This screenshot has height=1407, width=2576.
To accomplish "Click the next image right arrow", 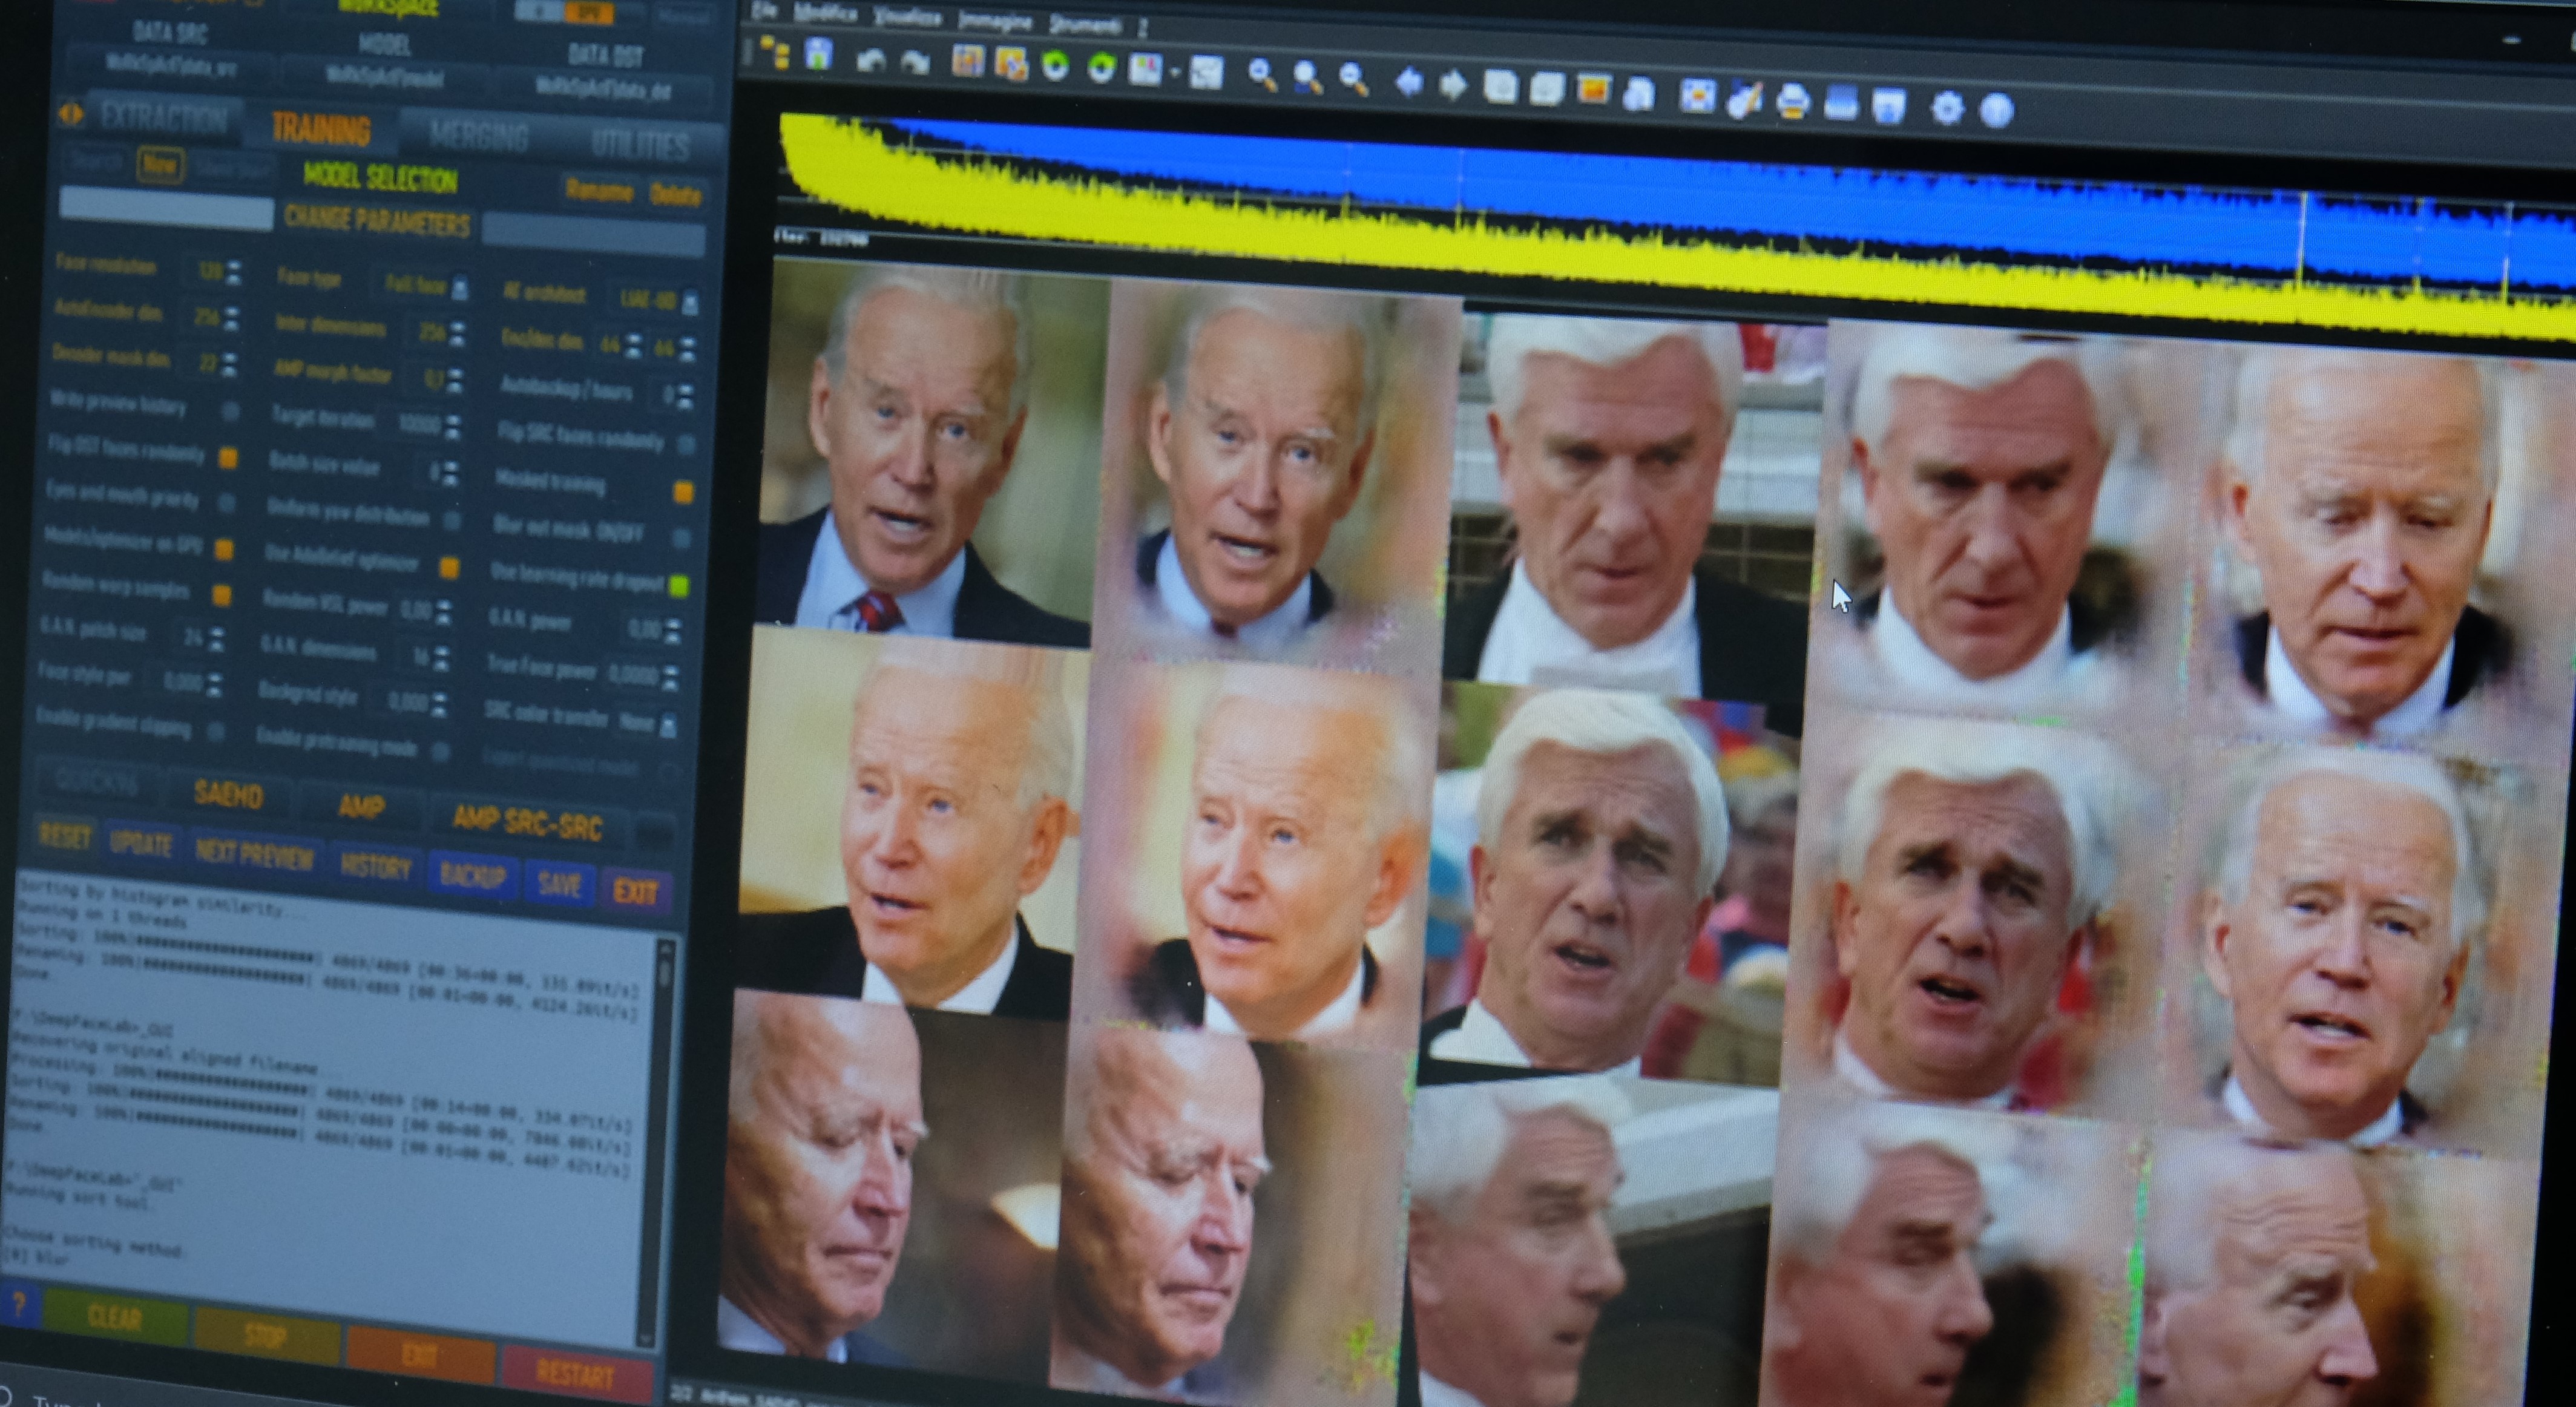I will click(x=1453, y=84).
